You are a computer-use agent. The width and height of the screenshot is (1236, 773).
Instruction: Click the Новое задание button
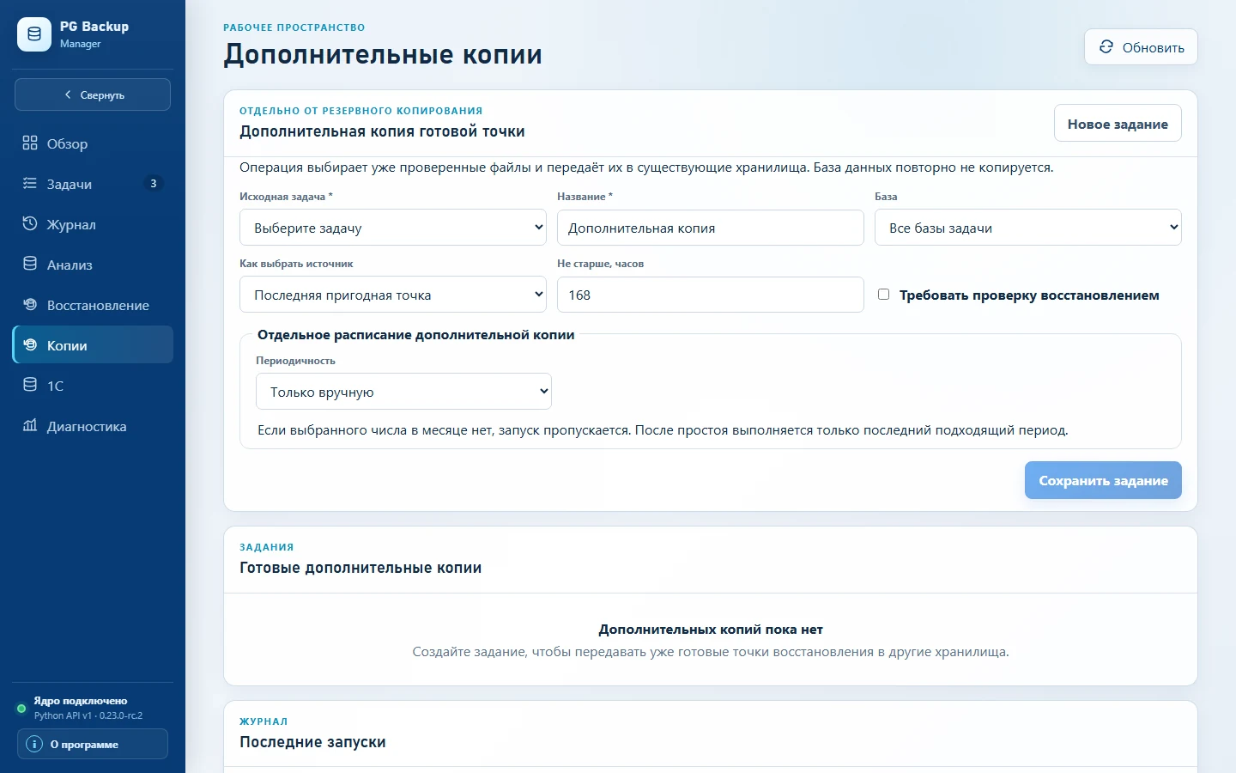click(x=1118, y=124)
